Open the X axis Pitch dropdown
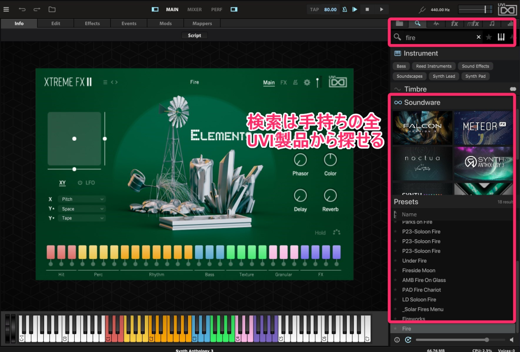 (81, 200)
